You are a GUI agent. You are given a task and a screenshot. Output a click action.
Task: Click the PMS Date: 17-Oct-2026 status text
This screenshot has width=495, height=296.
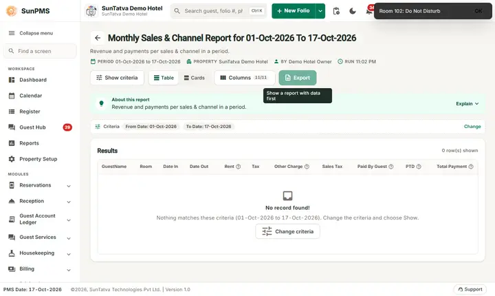32,289
